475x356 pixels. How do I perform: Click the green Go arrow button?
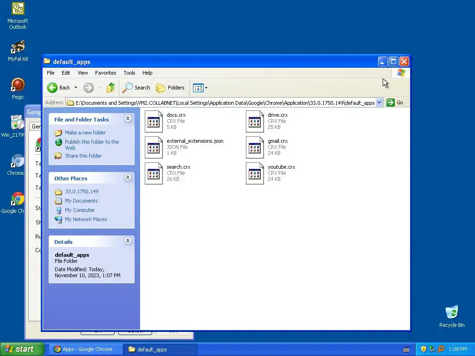391,102
